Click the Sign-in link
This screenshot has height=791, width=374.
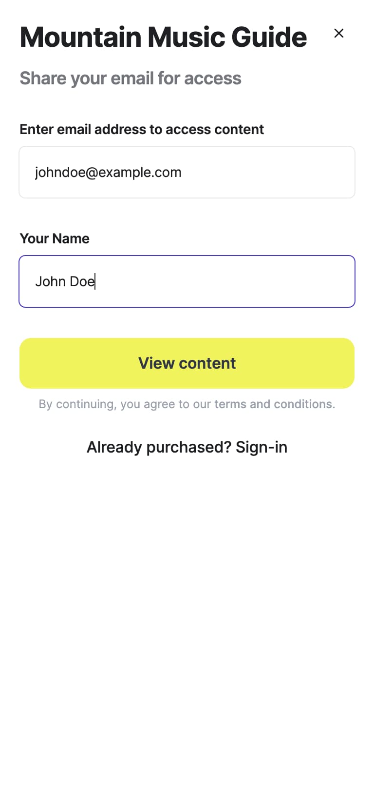click(262, 447)
